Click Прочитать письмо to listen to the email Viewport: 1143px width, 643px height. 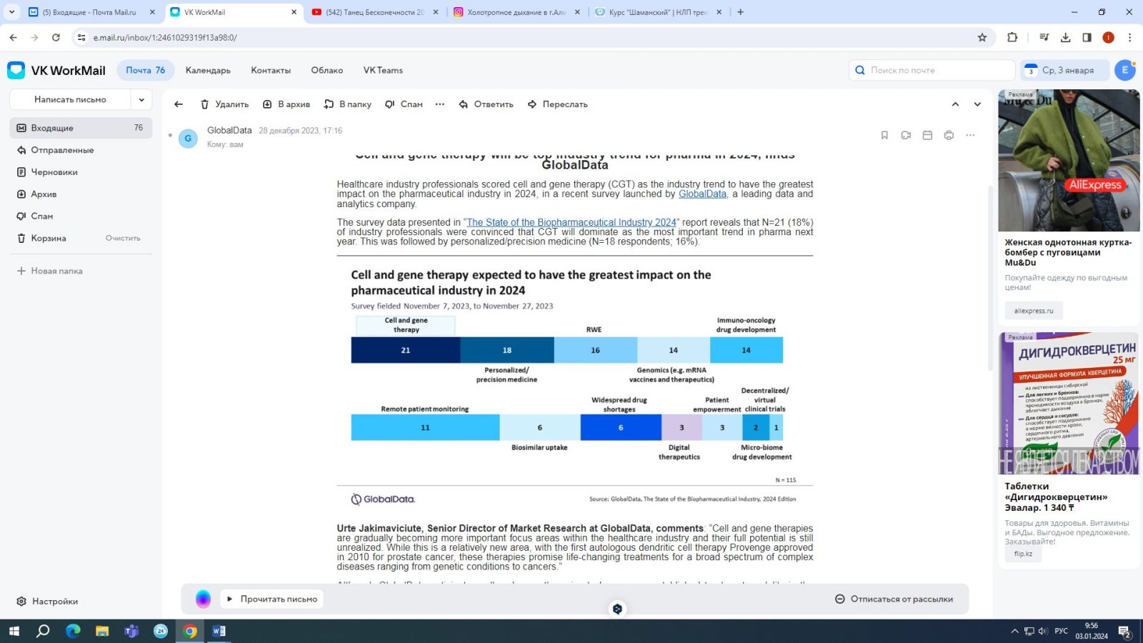click(271, 599)
